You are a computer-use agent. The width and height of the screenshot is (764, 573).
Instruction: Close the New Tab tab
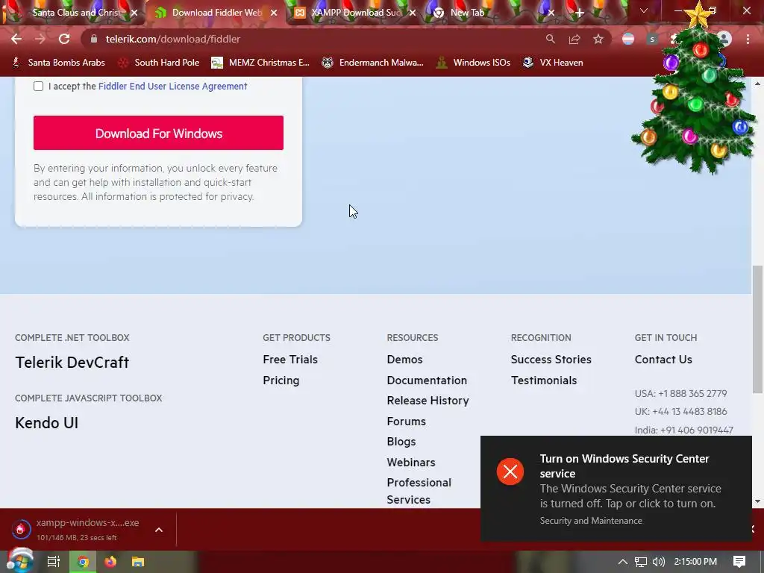(551, 13)
